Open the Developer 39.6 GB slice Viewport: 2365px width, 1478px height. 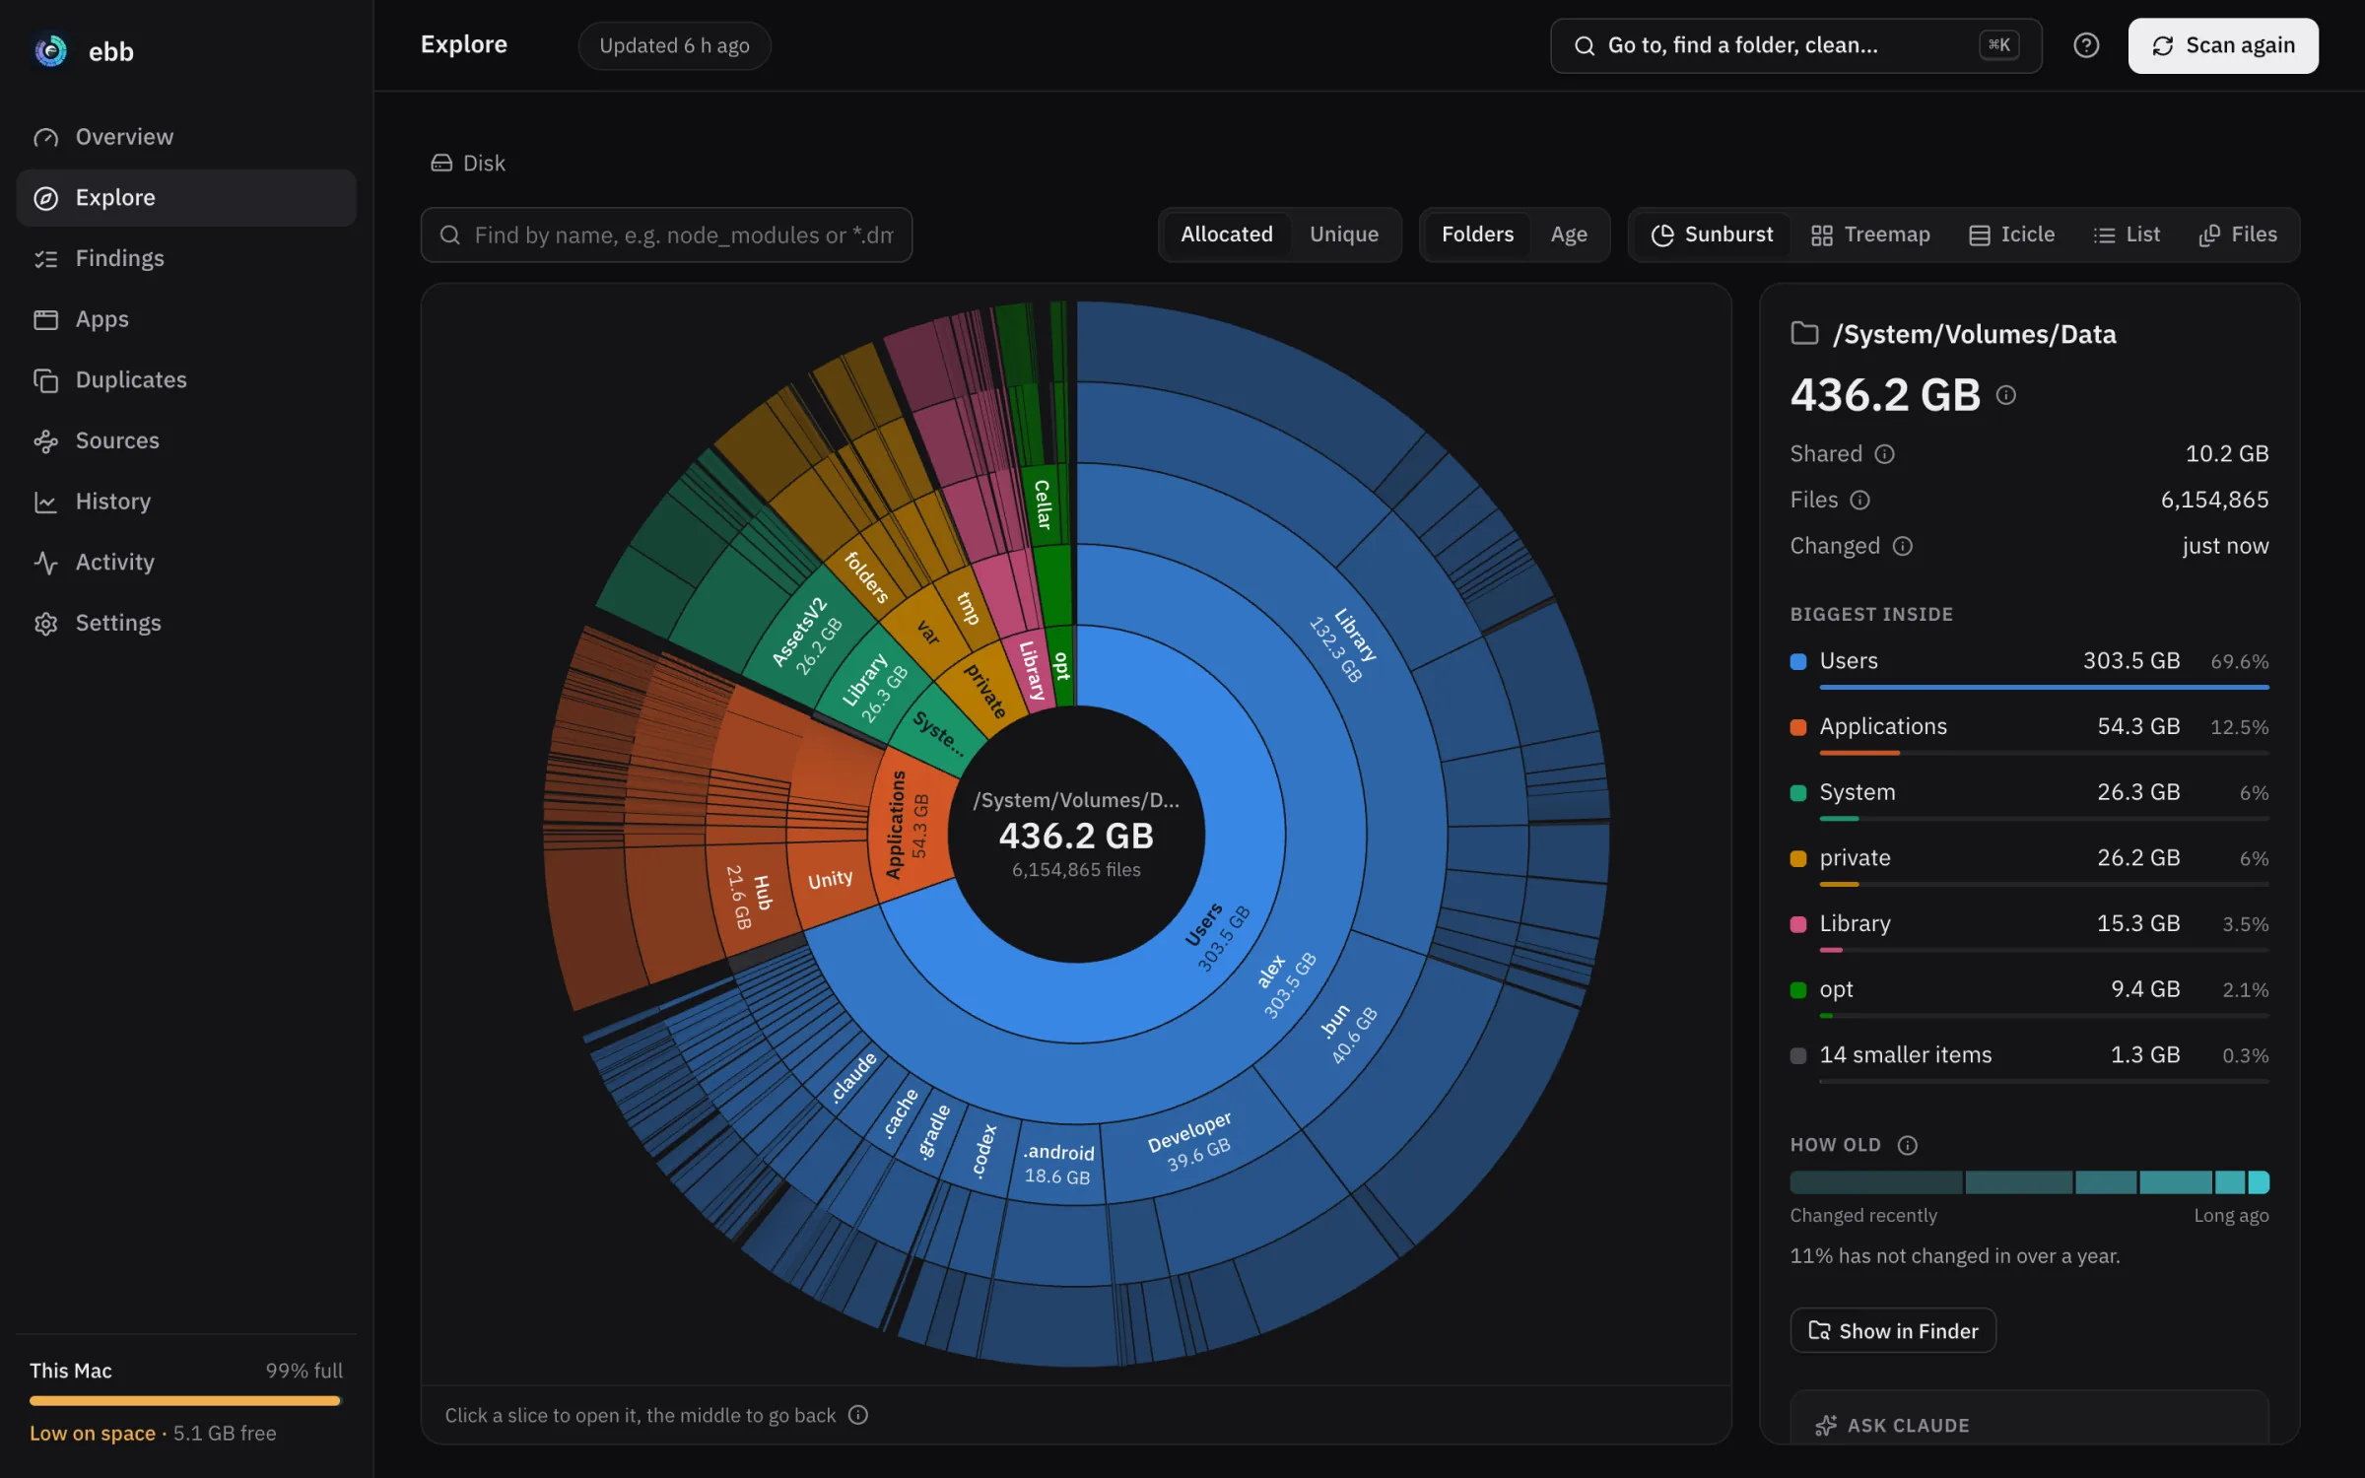coord(1192,1142)
